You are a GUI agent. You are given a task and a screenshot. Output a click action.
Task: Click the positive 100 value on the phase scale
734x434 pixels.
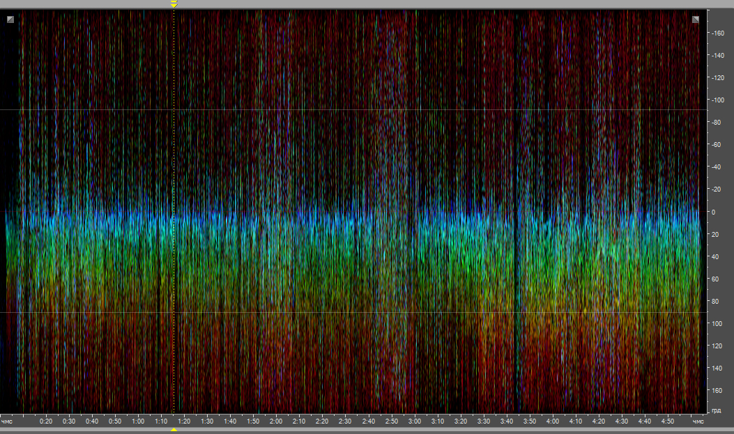717,324
